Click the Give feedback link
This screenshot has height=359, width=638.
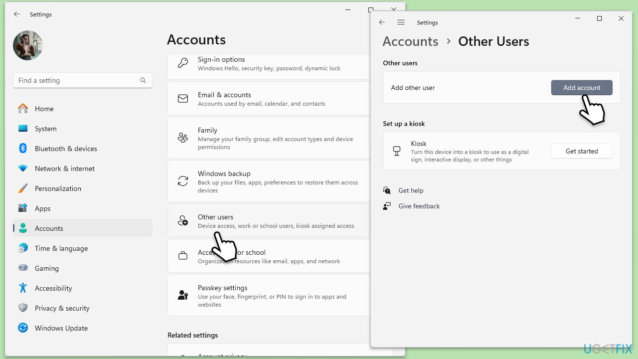(x=419, y=206)
